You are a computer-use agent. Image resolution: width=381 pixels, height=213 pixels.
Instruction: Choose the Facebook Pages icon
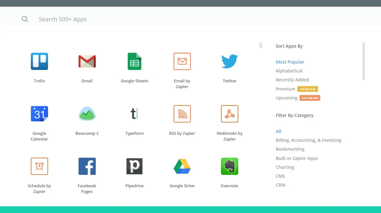[x=87, y=166]
